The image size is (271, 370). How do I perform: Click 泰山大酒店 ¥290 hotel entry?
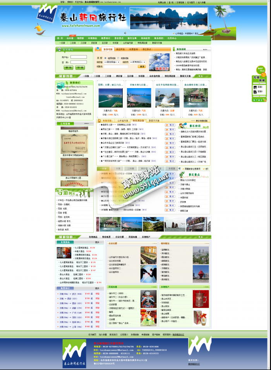coord(75,274)
